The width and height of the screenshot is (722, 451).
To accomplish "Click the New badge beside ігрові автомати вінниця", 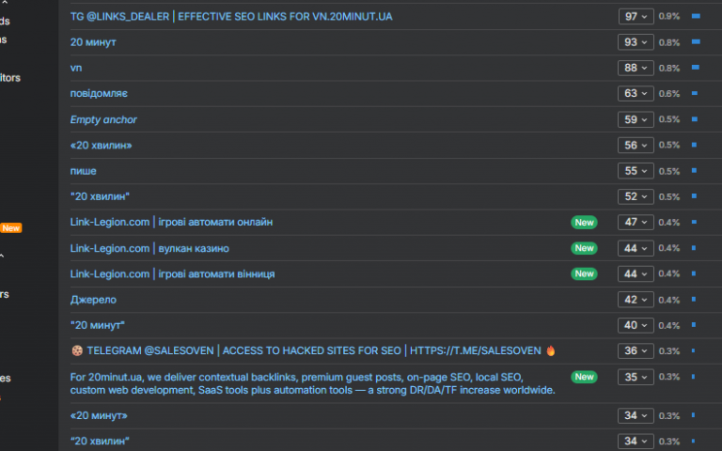I will point(585,273).
